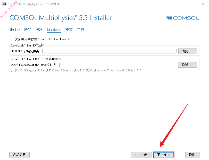Click the PTC Pro/ENGINEER folder input field
209x160 pixels.
click(x=118, y=65)
